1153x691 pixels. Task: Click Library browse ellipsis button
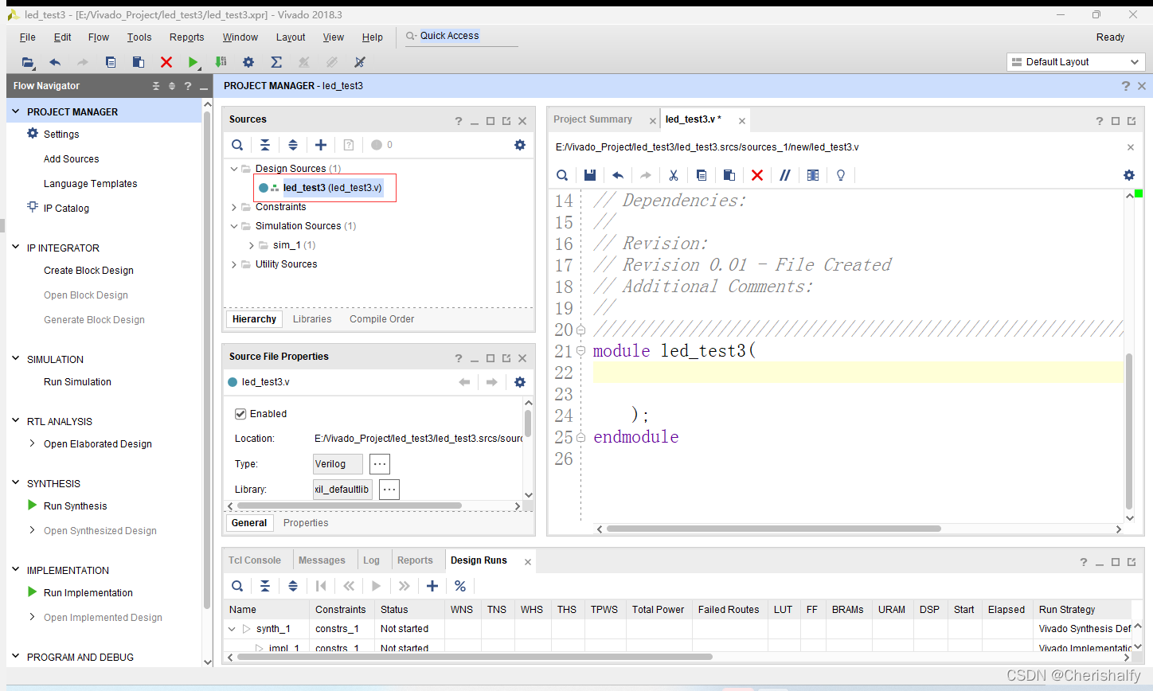pyautogui.click(x=389, y=490)
